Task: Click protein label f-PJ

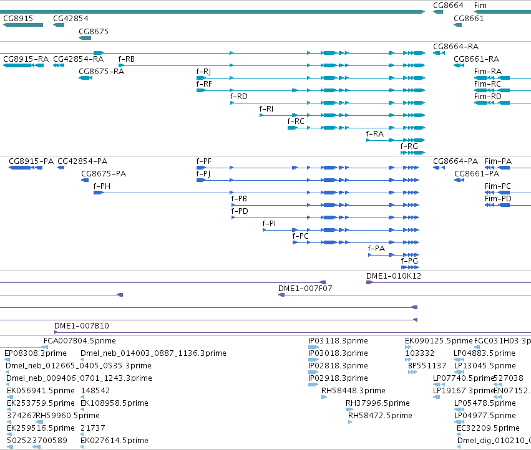Action: pos(203,173)
